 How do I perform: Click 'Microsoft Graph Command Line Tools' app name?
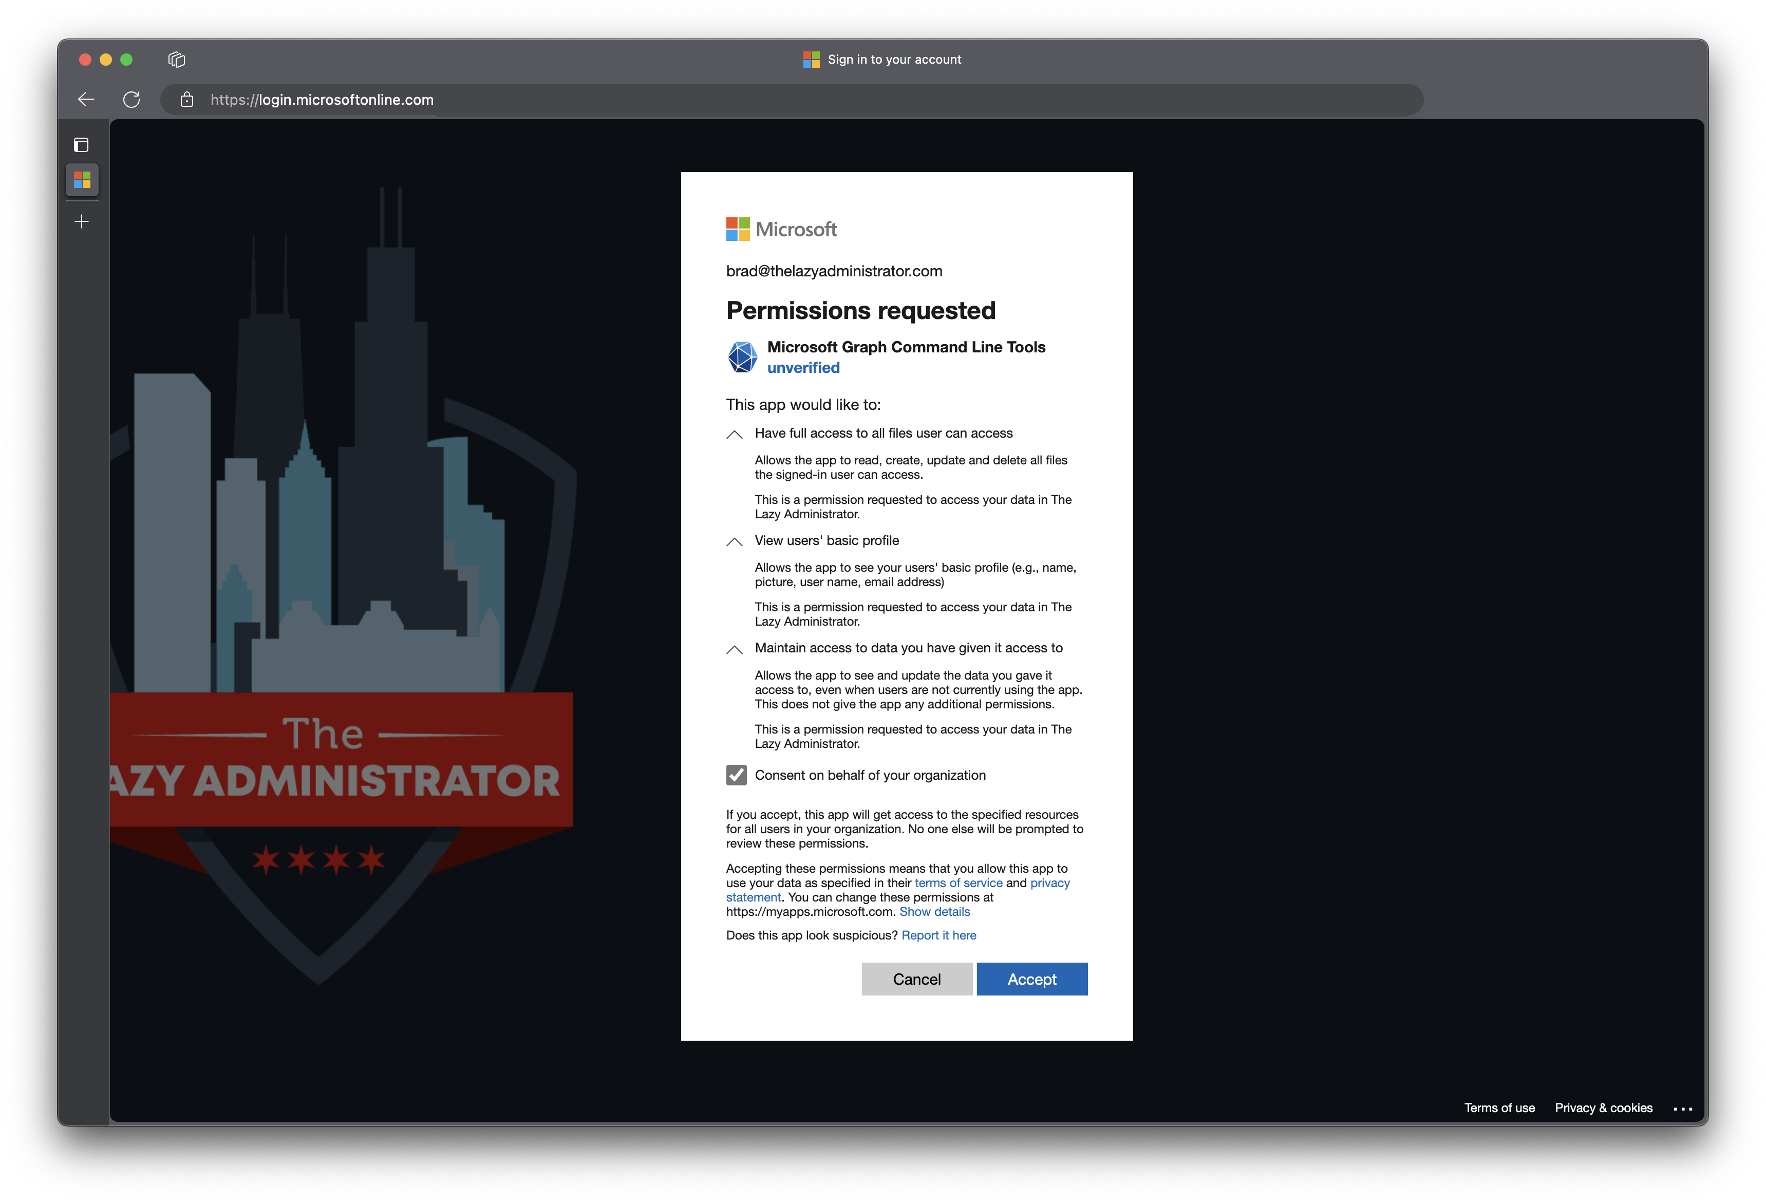pyautogui.click(x=906, y=347)
